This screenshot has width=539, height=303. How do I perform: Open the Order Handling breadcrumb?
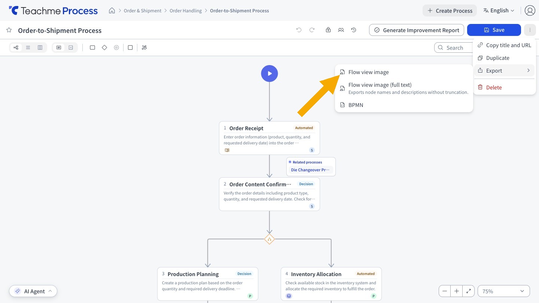(x=186, y=10)
